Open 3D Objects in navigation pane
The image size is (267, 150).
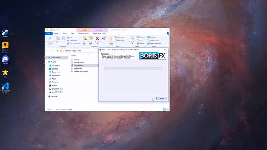click(56, 65)
